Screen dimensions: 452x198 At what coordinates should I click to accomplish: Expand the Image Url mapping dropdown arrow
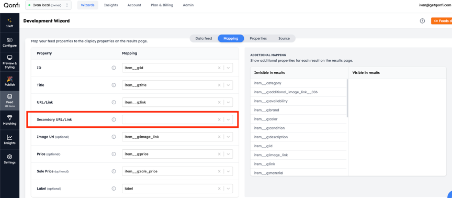coord(228,137)
